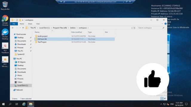The width and height of the screenshot is (191, 107).
Task: Select Network in the navigation pane
Action: pos(19,90)
